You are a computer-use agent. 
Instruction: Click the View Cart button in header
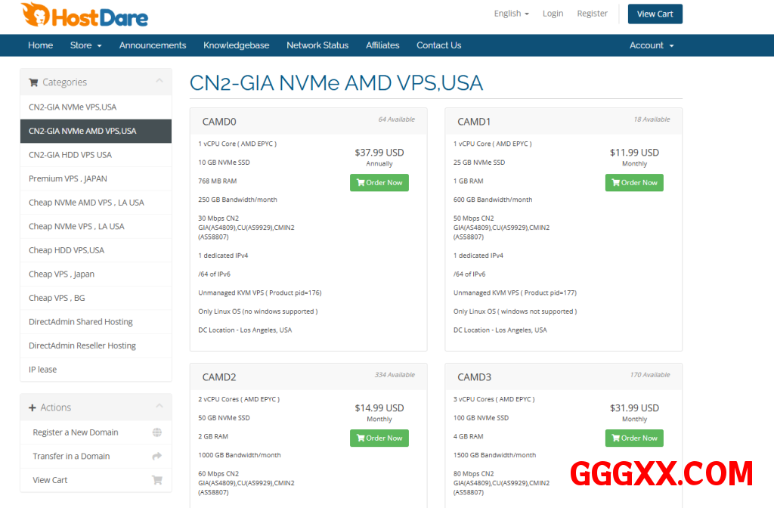[x=655, y=14]
